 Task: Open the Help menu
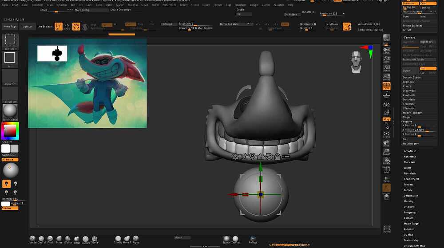point(290,5)
